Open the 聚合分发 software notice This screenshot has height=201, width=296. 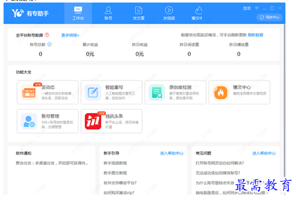[52, 163]
